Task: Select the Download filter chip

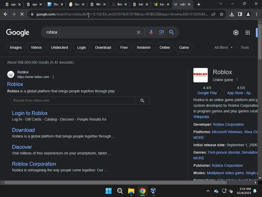Action: point(103,47)
